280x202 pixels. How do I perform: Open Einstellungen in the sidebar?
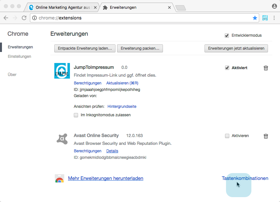click(x=20, y=57)
